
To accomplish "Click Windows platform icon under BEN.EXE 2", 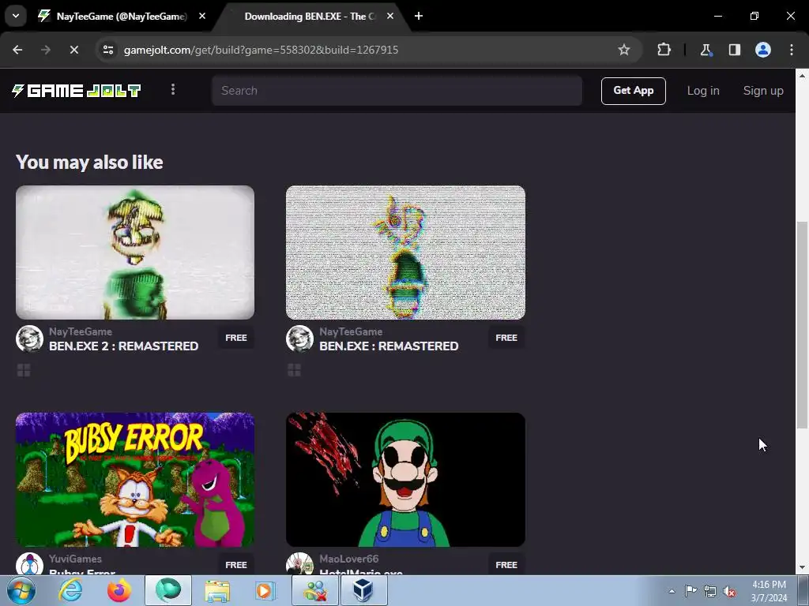I will coord(24,370).
